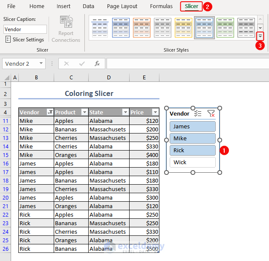
Task: Click the Coloring Slicer title cell
Action: [x=89, y=94]
